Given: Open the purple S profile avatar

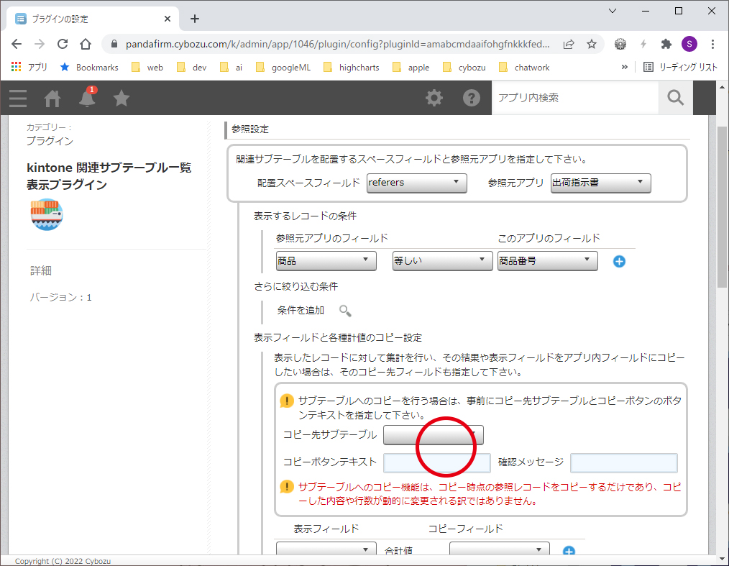Looking at the screenshot, I should [x=689, y=44].
